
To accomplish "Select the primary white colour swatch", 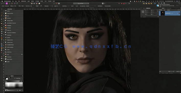I will pyautogui.click(x=7, y=79).
